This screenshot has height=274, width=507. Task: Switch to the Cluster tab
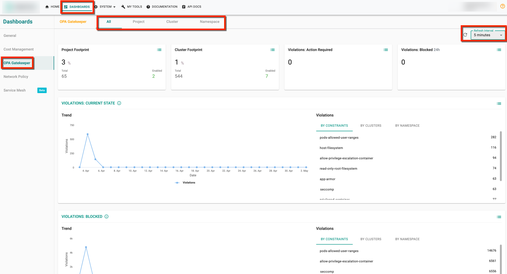(x=172, y=22)
